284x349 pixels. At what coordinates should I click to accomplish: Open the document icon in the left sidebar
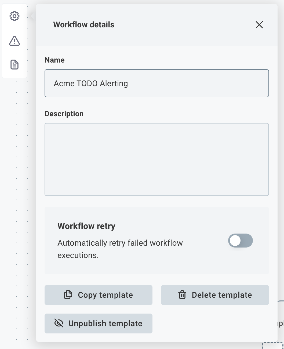click(14, 64)
